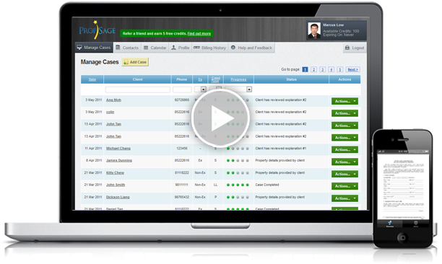
Task: Open Actions dropdown for Kitty Chew
Action: (344, 174)
